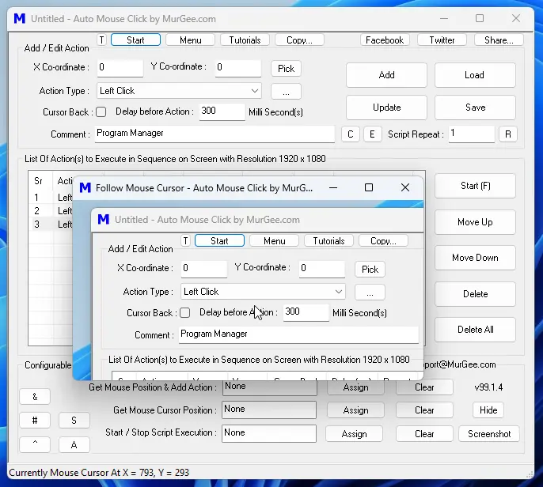
Task: Click the Delete button
Action: (x=475, y=294)
